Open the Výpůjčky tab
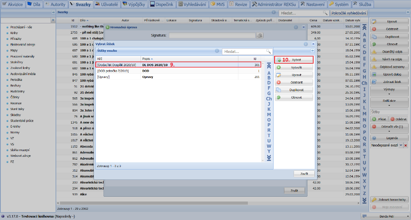 point(134,4)
